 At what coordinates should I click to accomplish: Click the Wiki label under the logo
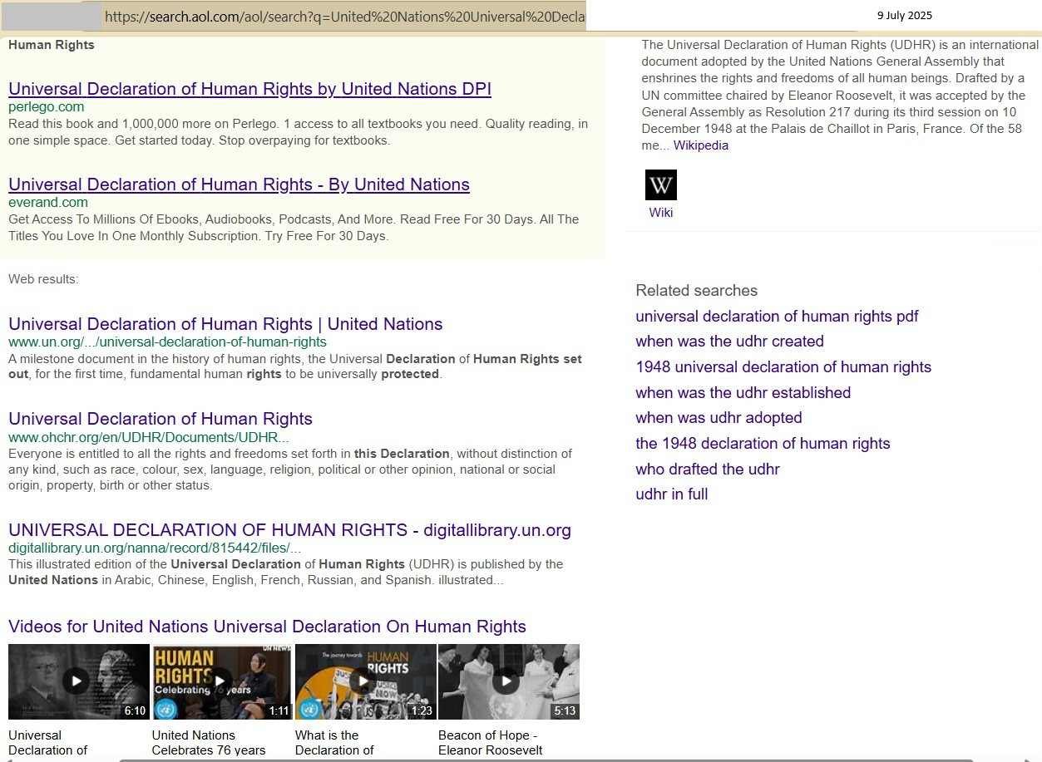[x=661, y=213]
